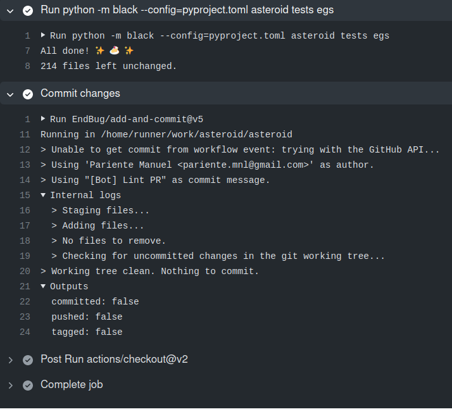Image resolution: width=452 pixels, height=414 pixels.
Task: Click grey checkmark beside Post Run actions/checkout@v2
Action: [28, 360]
